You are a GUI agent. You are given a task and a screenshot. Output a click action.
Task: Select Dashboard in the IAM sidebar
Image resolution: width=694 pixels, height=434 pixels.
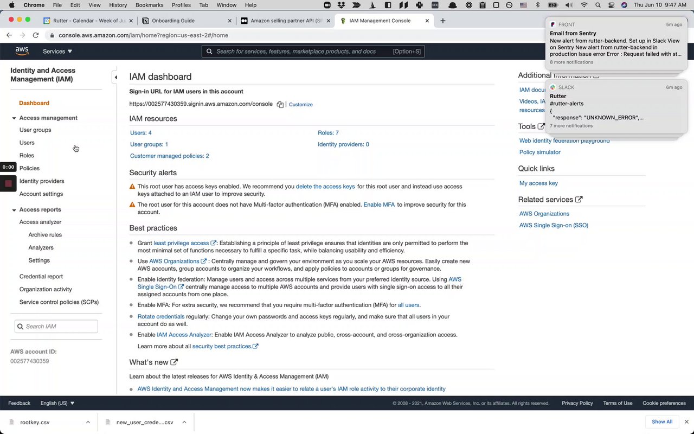[x=34, y=103]
